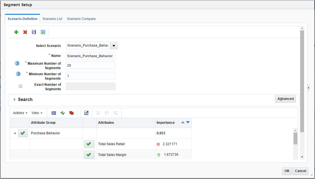The image size is (315, 179).
Task: Toggle the Purchase Behavior group check button
Action: click(23, 133)
